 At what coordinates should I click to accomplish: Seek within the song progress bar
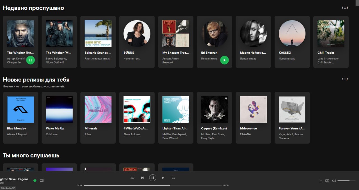pos(153,186)
